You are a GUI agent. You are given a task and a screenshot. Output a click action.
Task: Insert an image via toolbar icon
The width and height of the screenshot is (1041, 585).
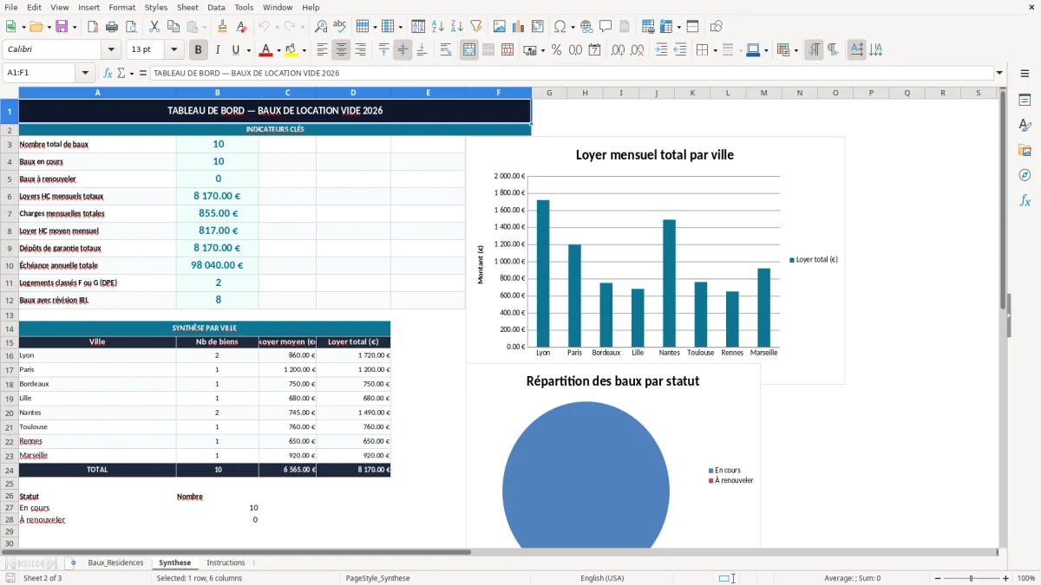(500, 27)
